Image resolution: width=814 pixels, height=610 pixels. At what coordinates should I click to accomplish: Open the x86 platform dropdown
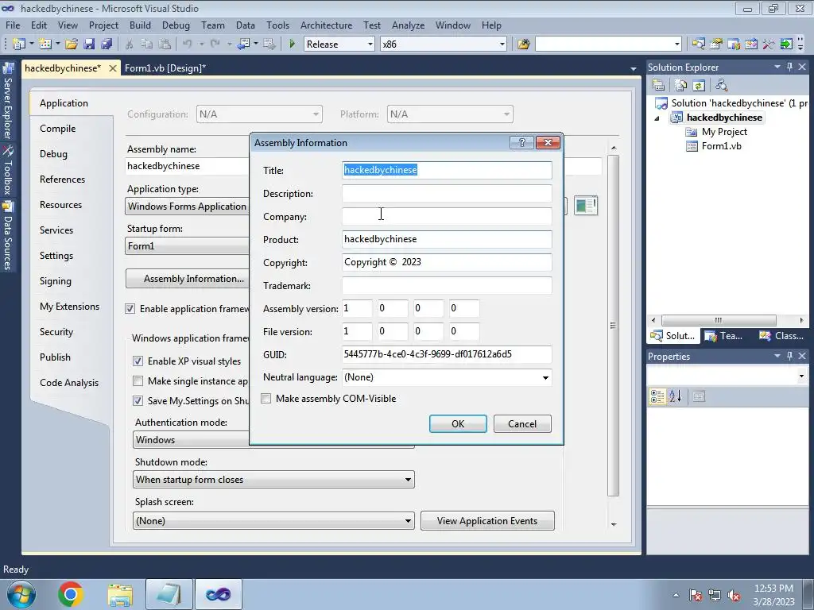pyautogui.click(x=502, y=44)
